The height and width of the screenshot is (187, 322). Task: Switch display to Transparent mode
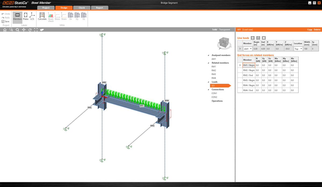click(x=225, y=29)
